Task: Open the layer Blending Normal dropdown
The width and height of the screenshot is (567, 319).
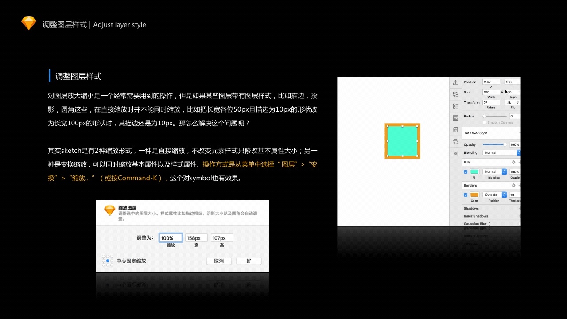Action: pos(501,152)
